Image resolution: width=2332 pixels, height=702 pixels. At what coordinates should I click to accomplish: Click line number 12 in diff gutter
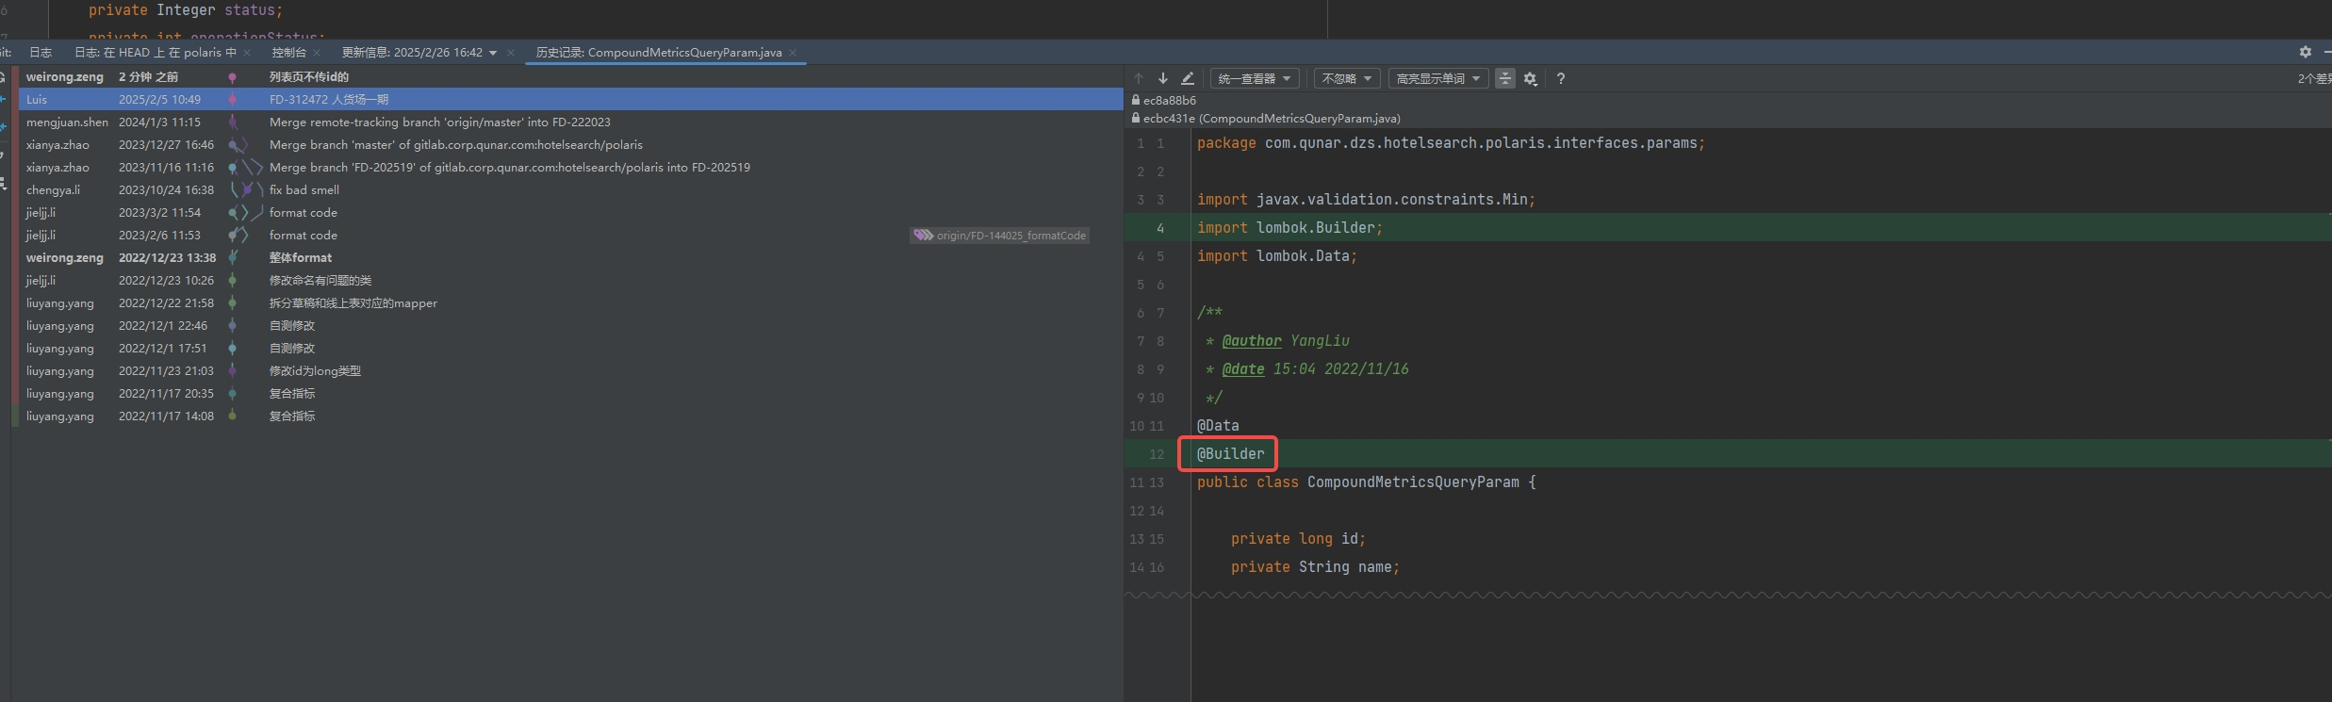(1157, 454)
